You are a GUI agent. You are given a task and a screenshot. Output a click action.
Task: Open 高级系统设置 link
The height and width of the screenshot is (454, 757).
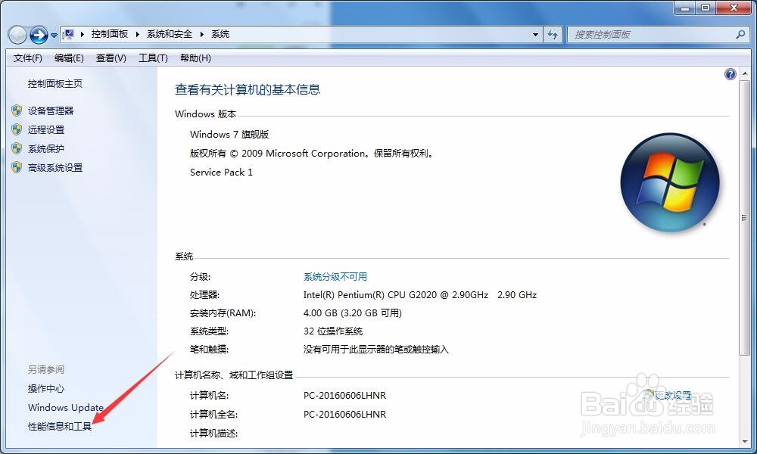[55, 167]
